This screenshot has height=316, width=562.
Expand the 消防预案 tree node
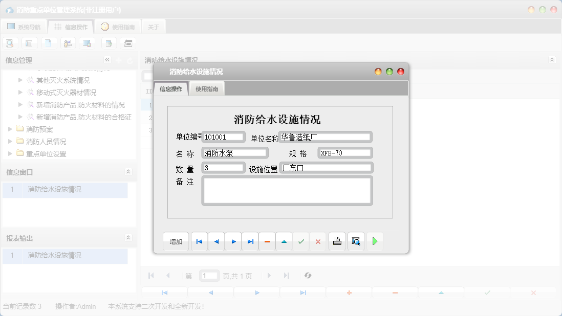[11, 129]
